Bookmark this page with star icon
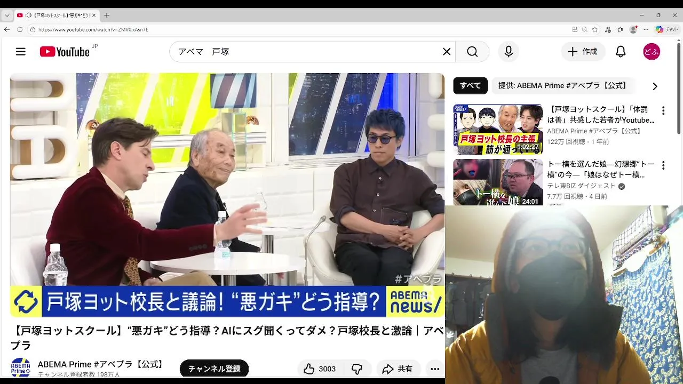Viewport: 683px width, 384px height. coord(595,29)
